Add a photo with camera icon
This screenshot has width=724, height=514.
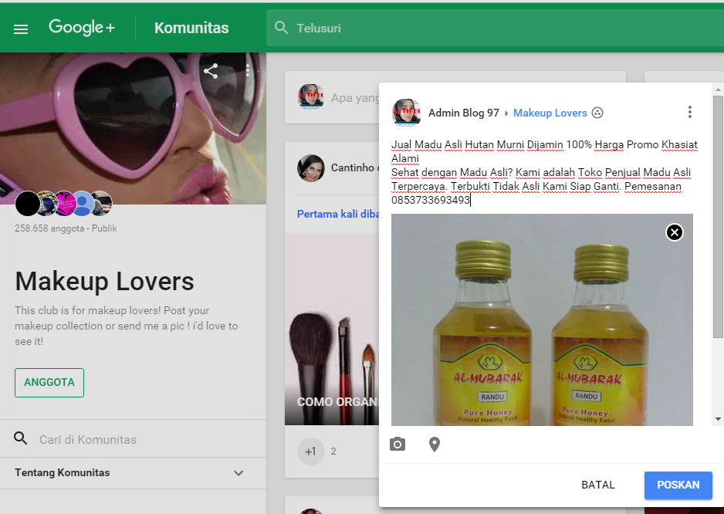(x=398, y=445)
